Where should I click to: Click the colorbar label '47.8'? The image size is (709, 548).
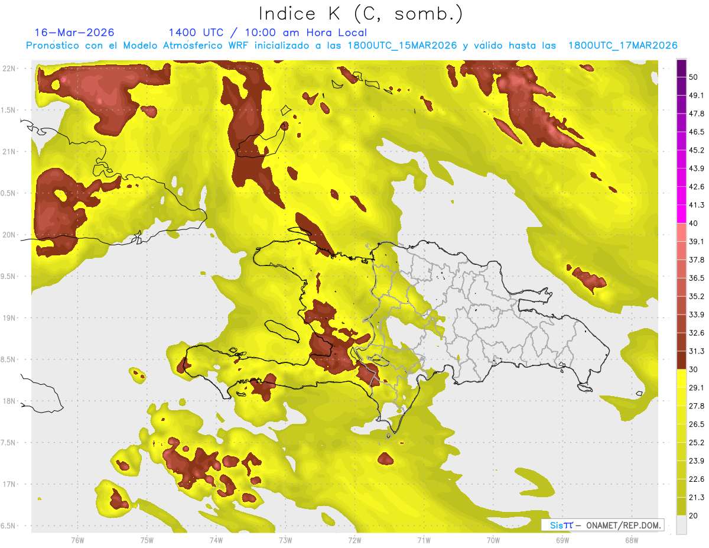point(697,114)
